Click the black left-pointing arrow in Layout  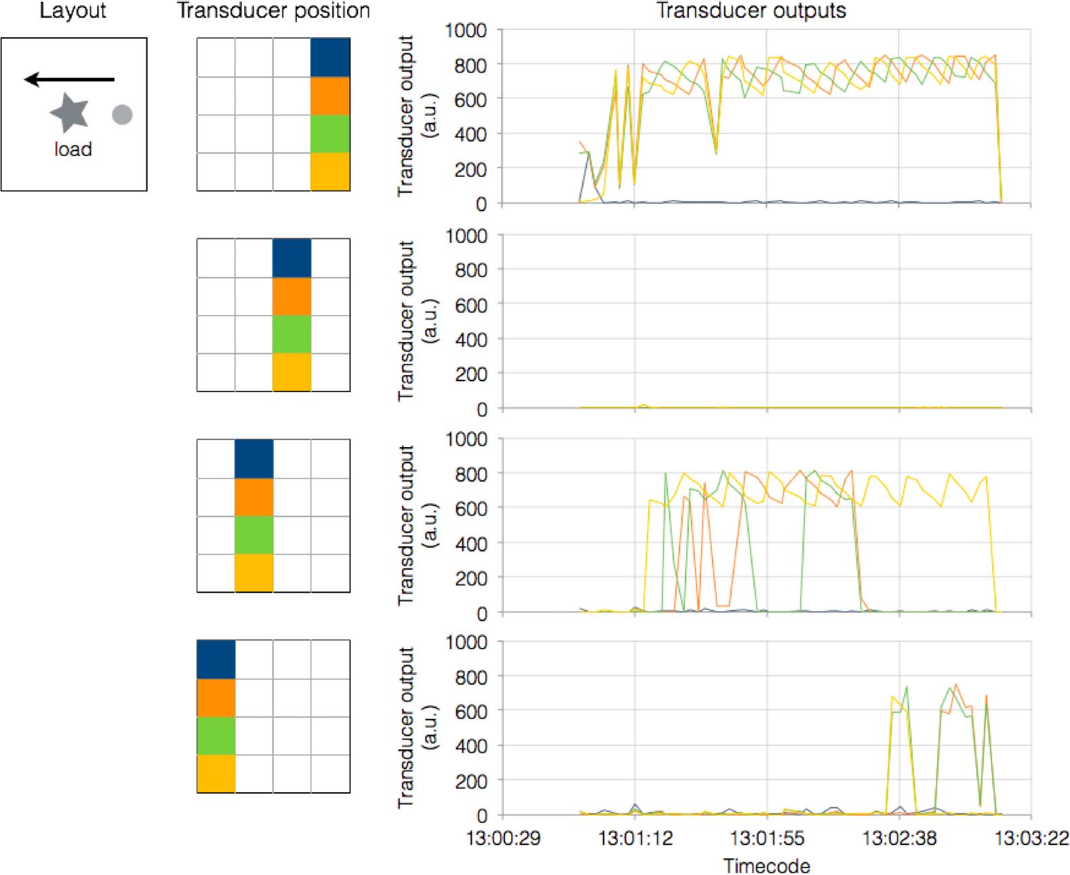coord(69,79)
